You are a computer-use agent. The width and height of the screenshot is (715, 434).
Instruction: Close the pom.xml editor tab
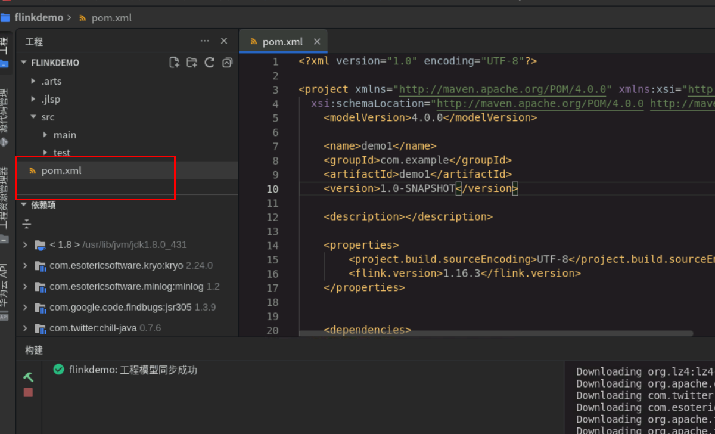(x=317, y=42)
